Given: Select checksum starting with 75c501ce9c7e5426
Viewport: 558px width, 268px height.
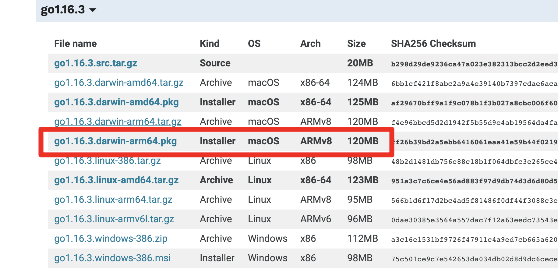Looking at the screenshot, I should coord(474,259).
